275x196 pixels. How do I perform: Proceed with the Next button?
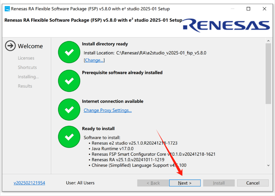coord(185,183)
